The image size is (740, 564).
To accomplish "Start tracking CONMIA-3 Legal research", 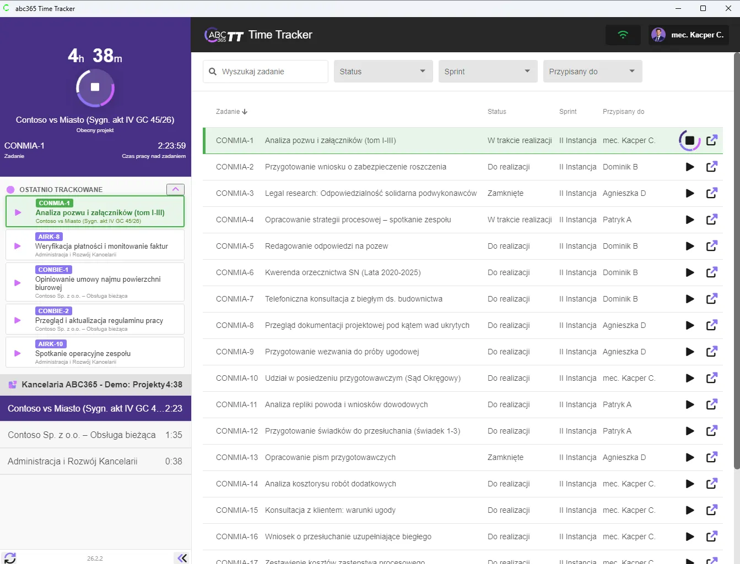I will tap(689, 193).
